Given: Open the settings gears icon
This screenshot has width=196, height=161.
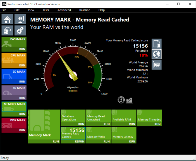Looking at the screenshot, I should 20,30.
